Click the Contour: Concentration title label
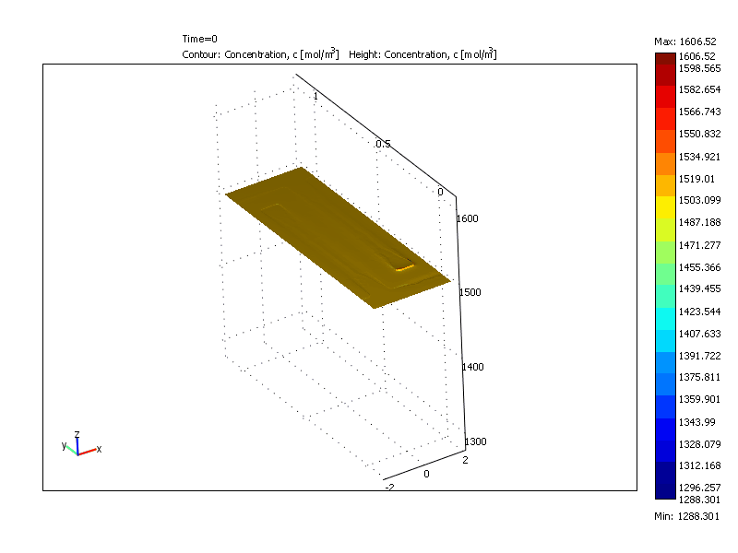This screenshot has height=553, width=738. (x=262, y=54)
